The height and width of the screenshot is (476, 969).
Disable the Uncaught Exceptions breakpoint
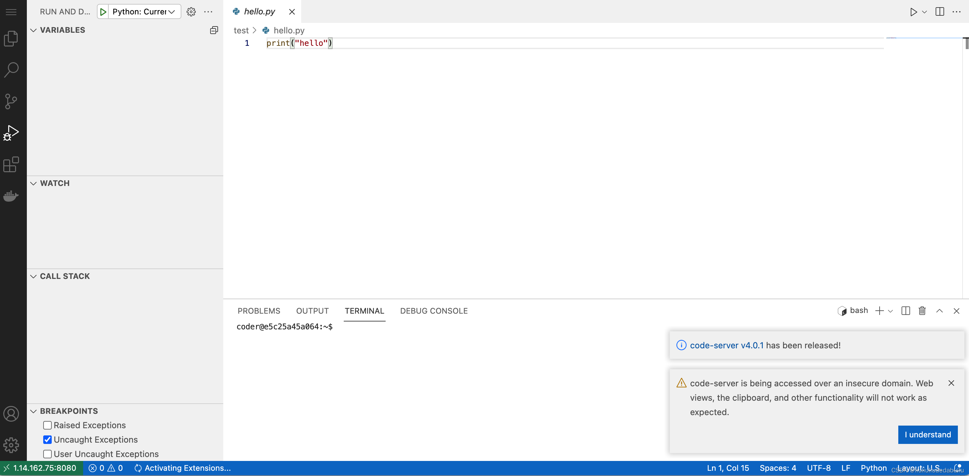[x=47, y=440]
